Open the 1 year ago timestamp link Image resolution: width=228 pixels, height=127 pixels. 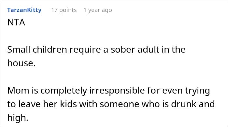[x=98, y=10]
